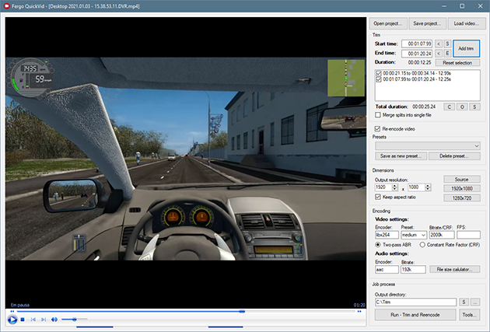The image size is (490, 332).
Task: Skip to previous track button
Action: [33, 320]
